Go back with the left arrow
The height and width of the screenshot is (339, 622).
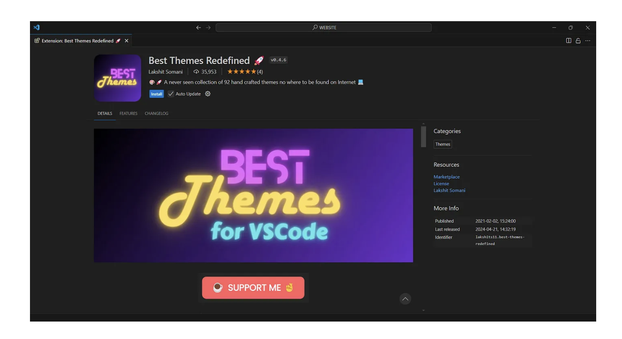pyautogui.click(x=199, y=27)
